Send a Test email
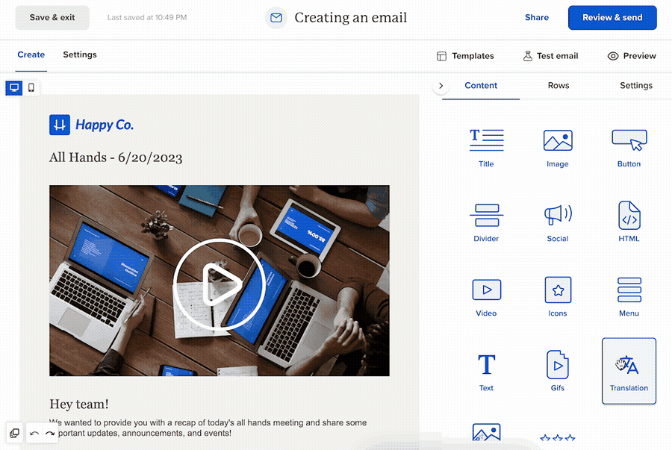Image resolution: width=672 pixels, height=450 pixels. [x=551, y=56]
